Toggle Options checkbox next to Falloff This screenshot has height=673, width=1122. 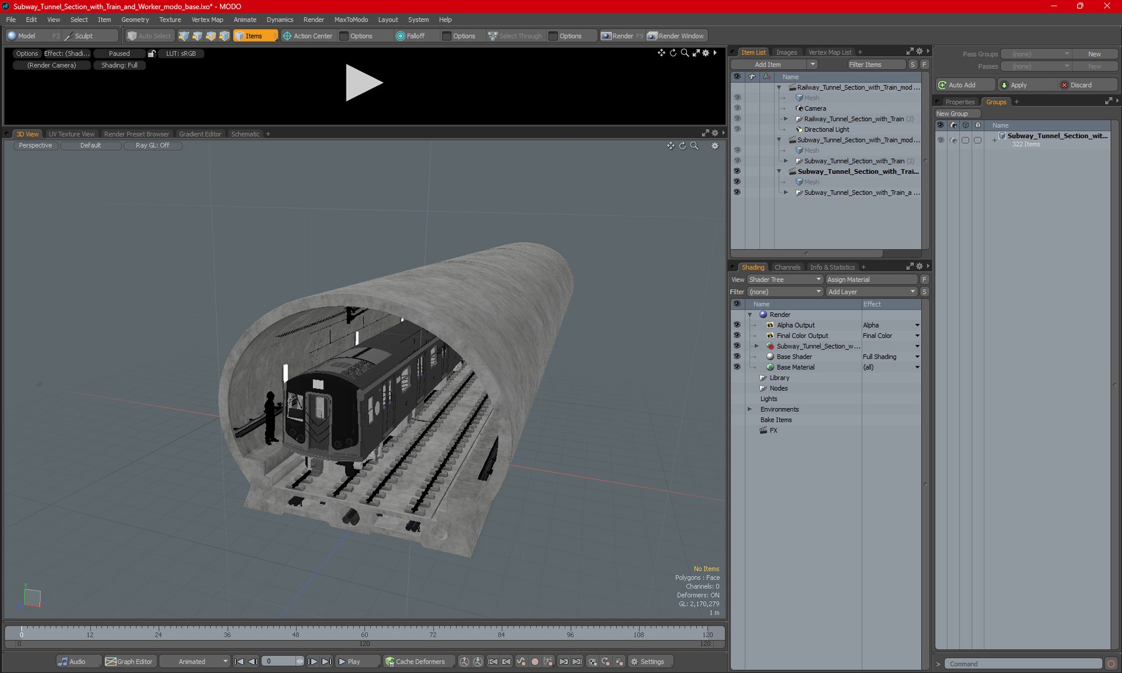pos(447,36)
